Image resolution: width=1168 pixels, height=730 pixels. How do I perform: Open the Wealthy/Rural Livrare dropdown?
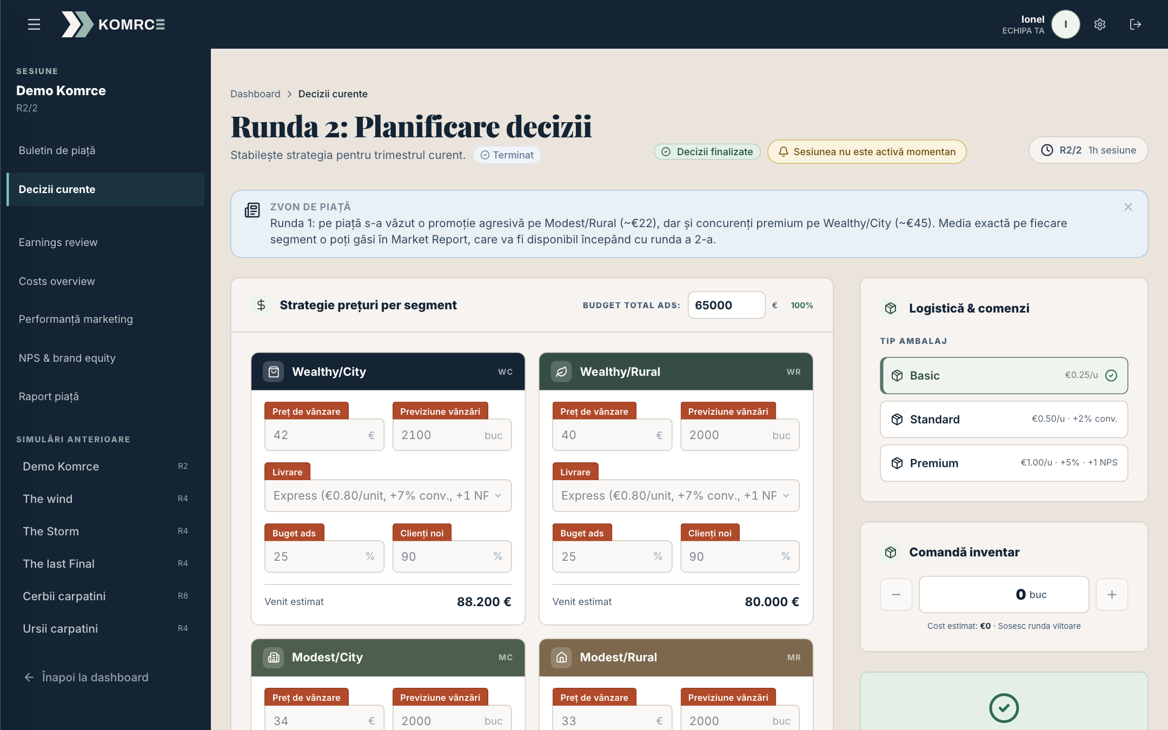675,495
